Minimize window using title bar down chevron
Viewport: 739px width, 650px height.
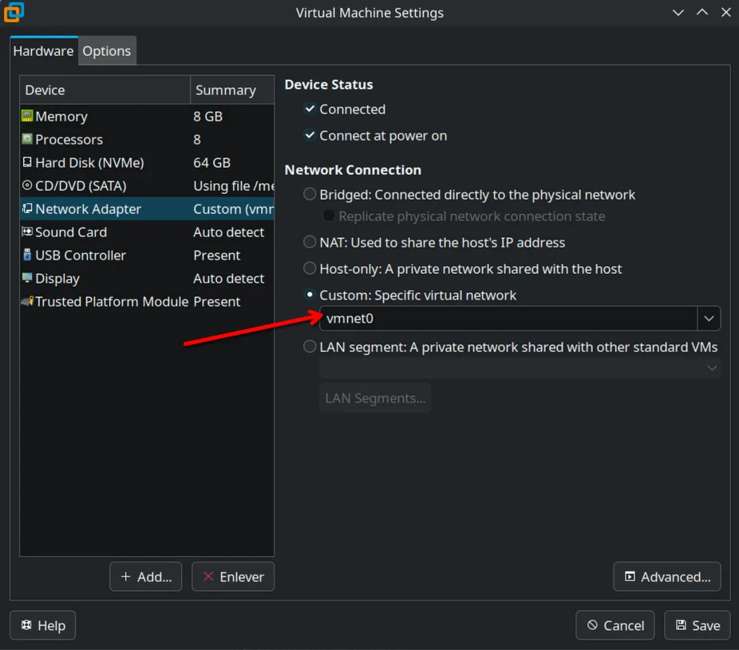[x=678, y=12]
